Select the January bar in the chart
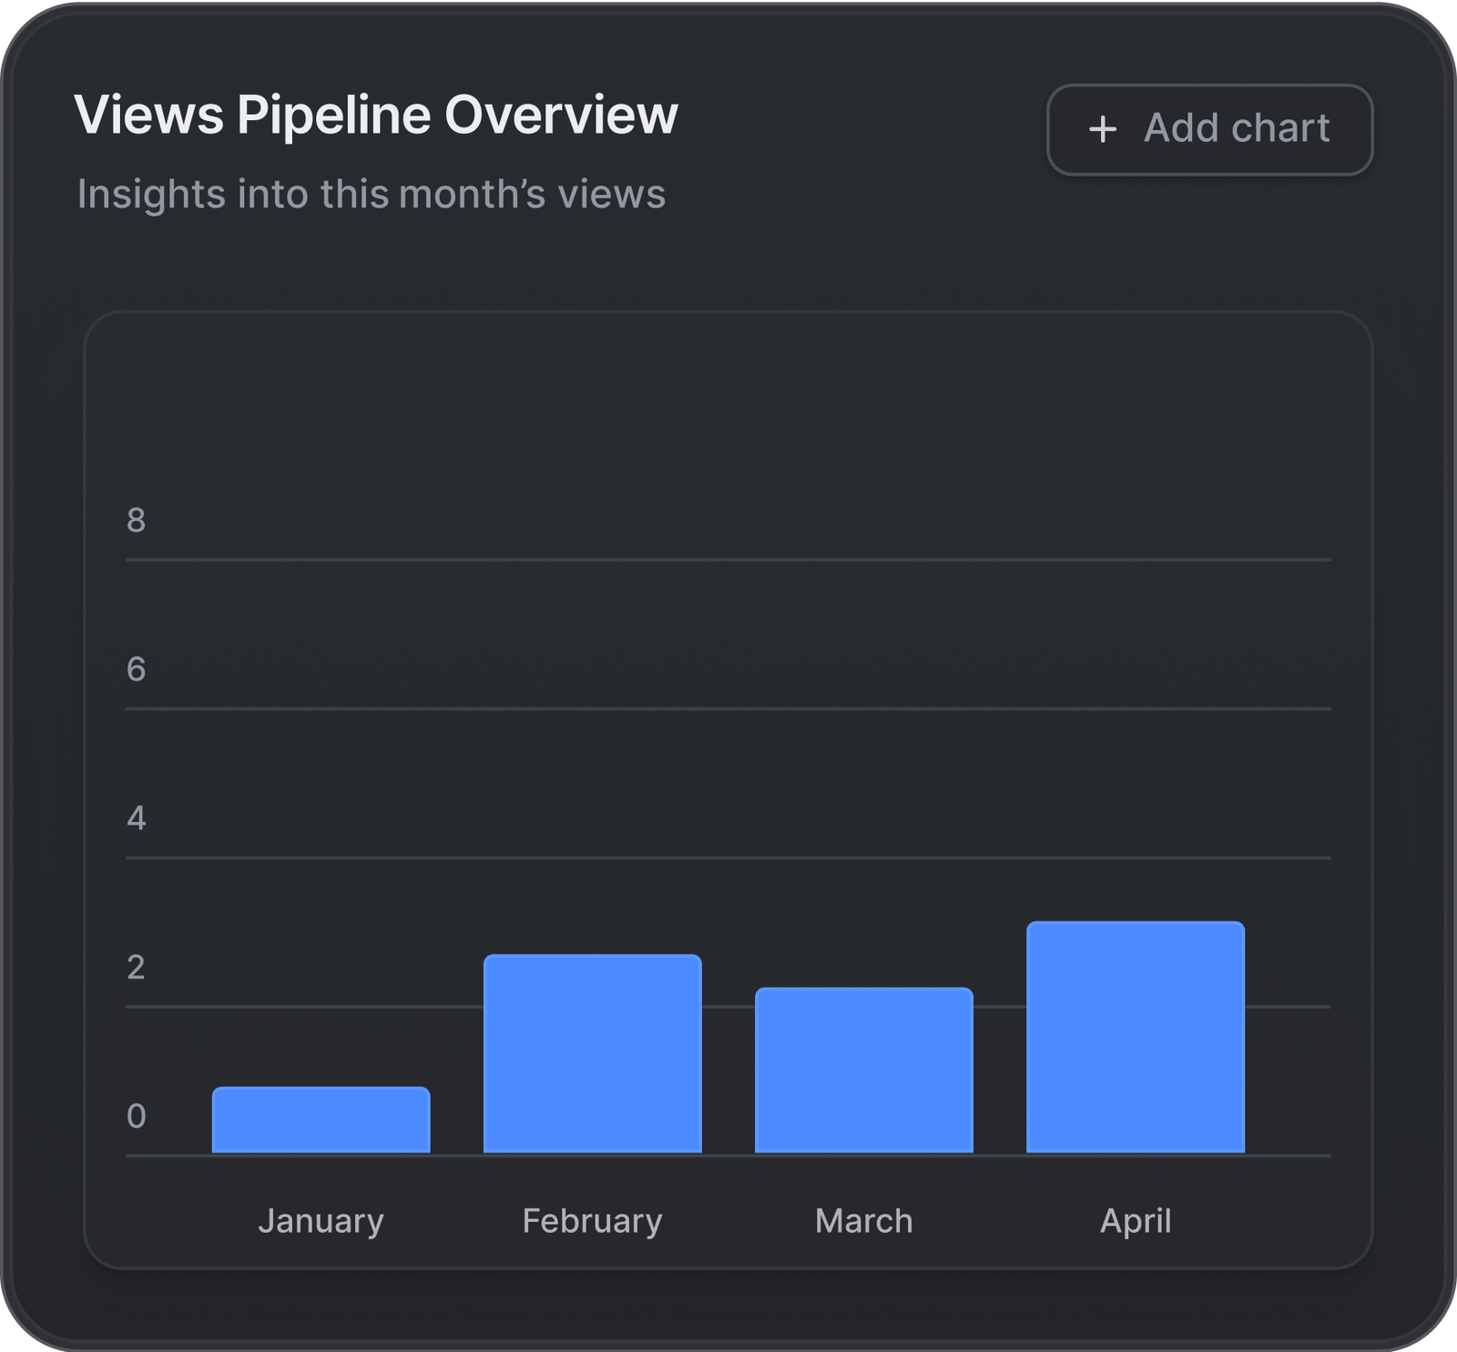 tap(321, 1120)
